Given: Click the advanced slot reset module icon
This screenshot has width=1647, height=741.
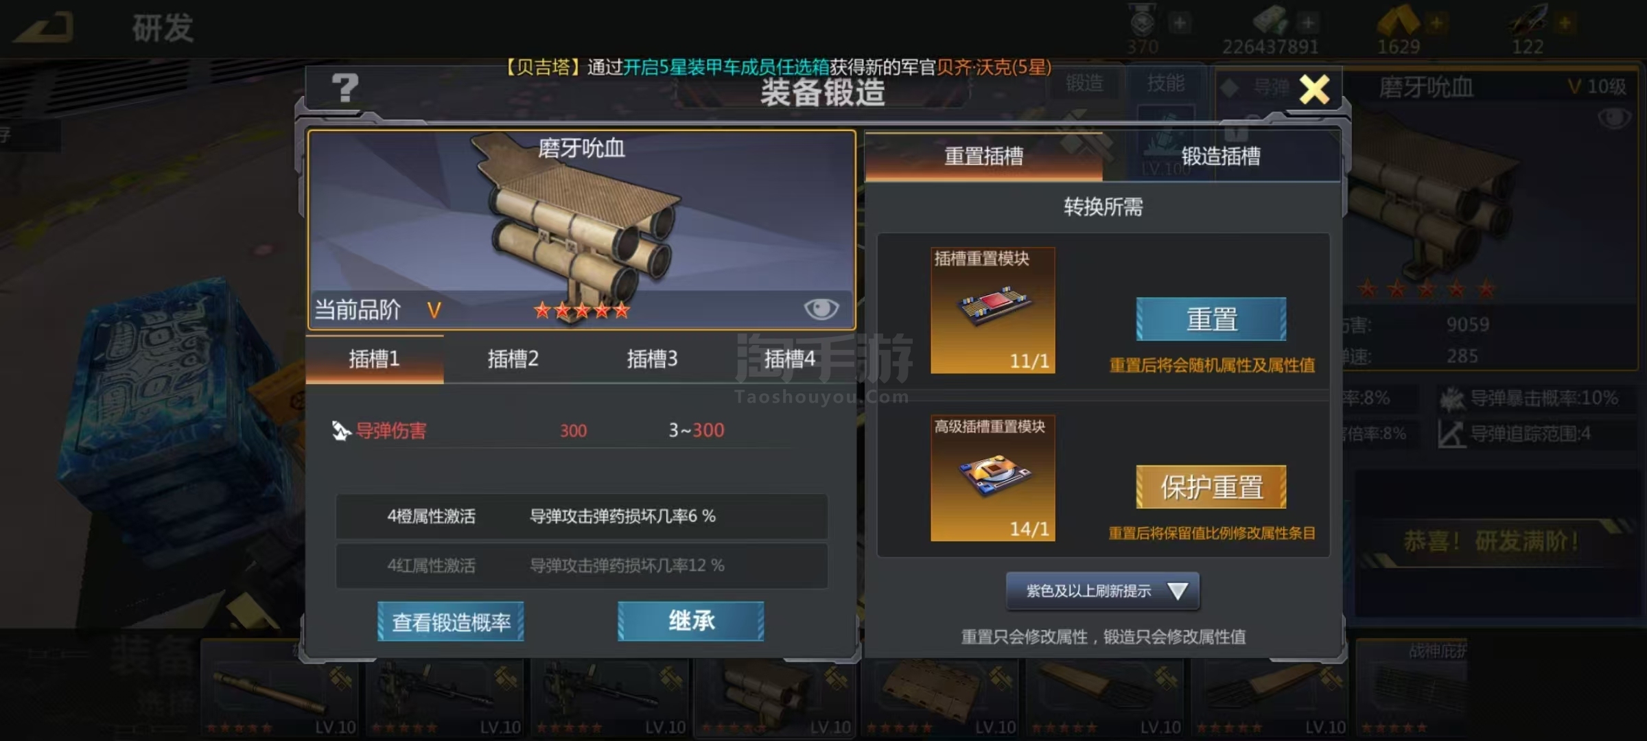Looking at the screenshot, I should point(992,478).
